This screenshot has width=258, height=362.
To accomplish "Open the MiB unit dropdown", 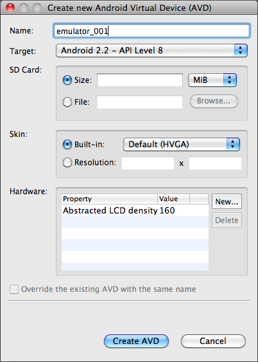I will coord(212,80).
